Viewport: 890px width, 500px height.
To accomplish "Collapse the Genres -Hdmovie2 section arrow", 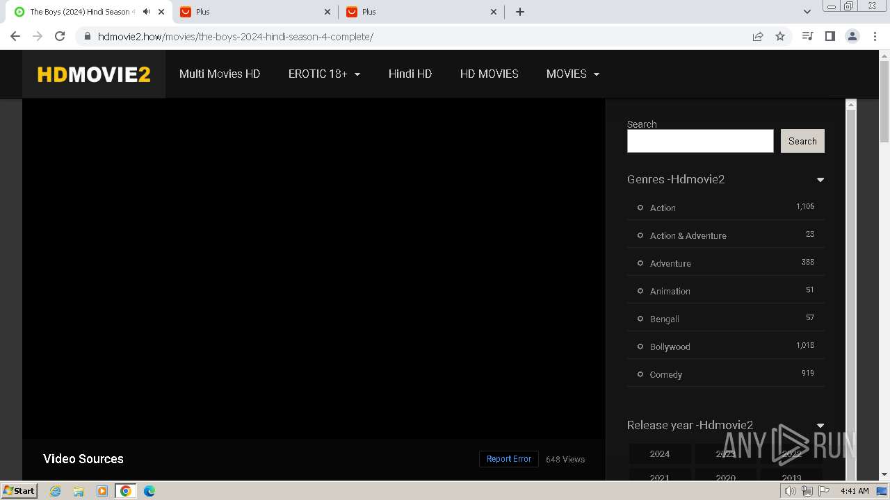I will pyautogui.click(x=820, y=180).
